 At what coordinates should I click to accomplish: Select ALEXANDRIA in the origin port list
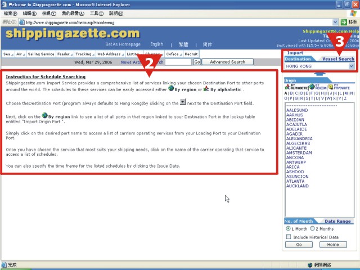pos(299,138)
